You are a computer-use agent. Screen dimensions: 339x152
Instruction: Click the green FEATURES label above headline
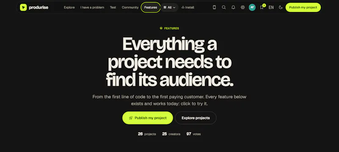pos(169,28)
